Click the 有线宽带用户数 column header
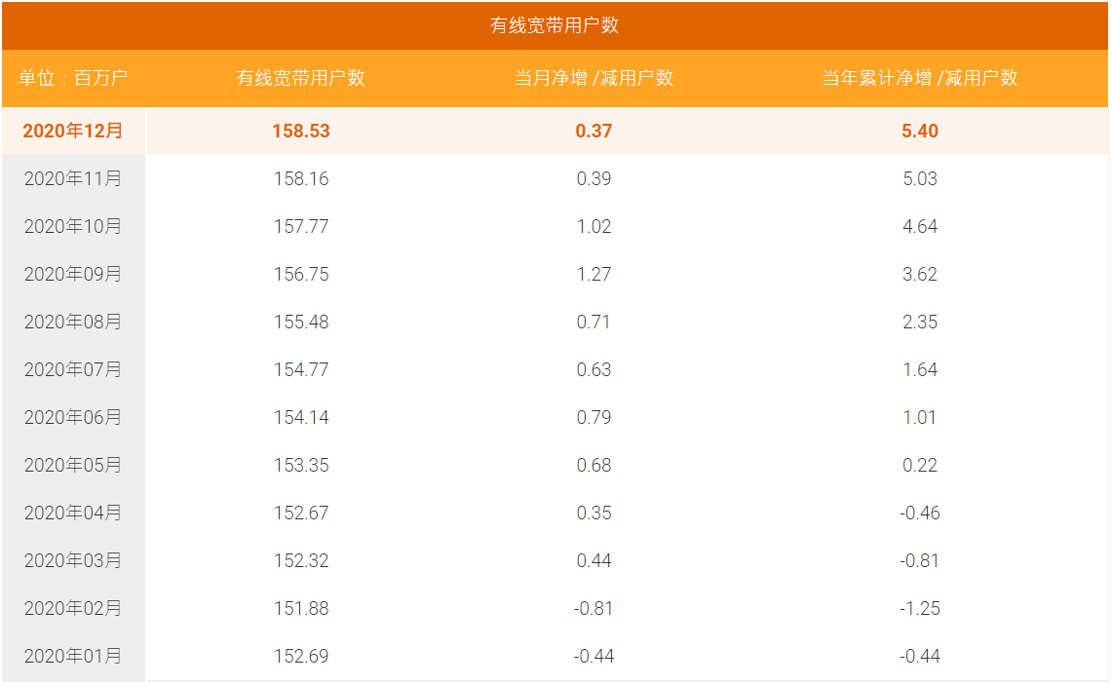1112x685 pixels. (301, 78)
